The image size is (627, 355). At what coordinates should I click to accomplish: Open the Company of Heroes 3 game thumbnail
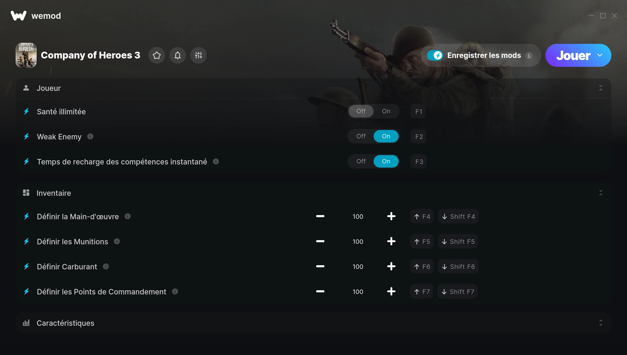[x=26, y=55]
